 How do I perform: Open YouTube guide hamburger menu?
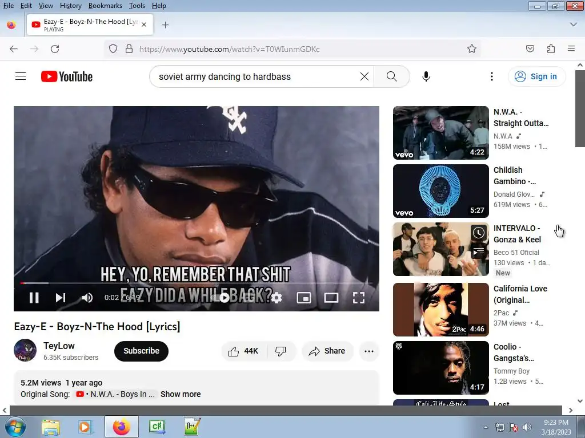pos(21,76)
